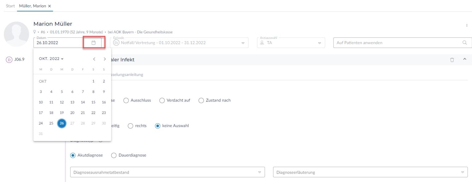Click the calendar icon in Datum field
The width and height of the screenshot is (472, 182).
[94, 43]
